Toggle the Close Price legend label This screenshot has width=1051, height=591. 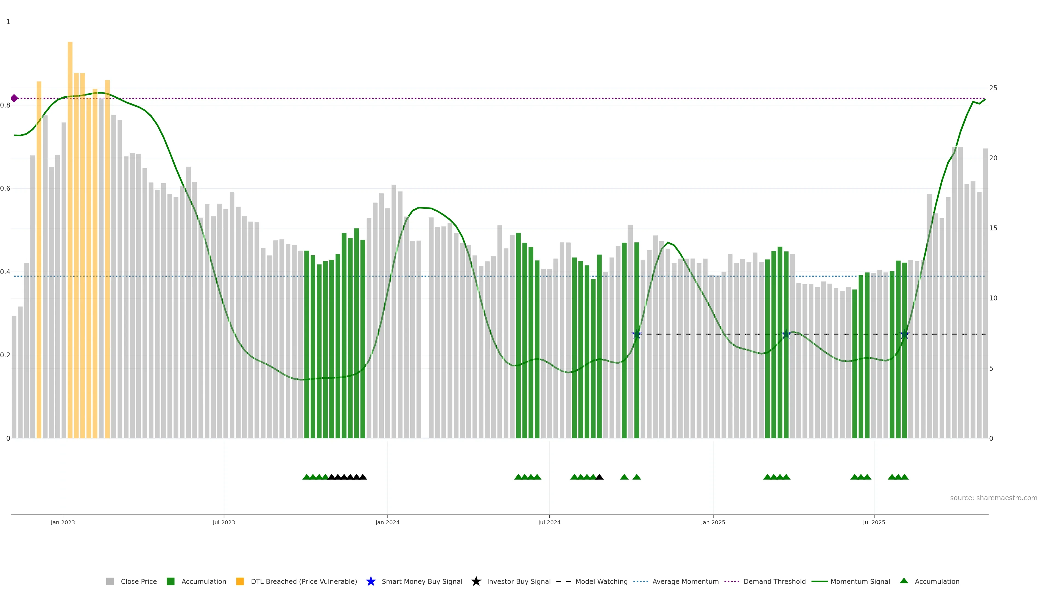(139, 582)
